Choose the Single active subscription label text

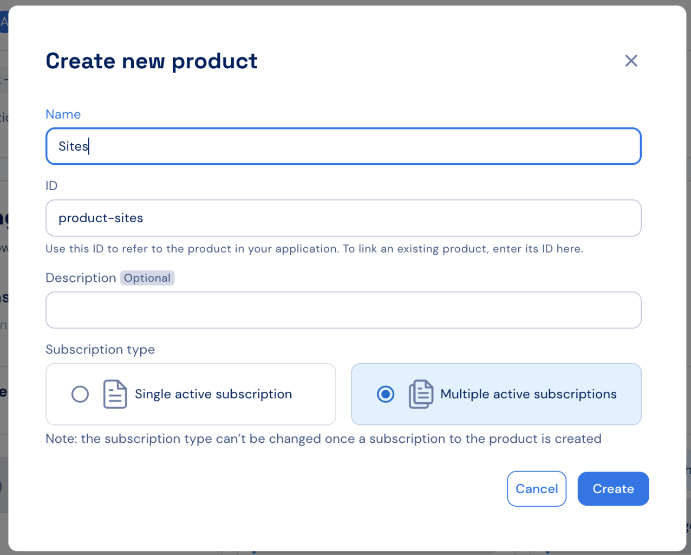coord(213,394)
